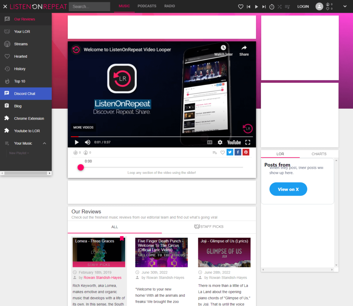
Task: Click the View on X button
Action: 288,189
